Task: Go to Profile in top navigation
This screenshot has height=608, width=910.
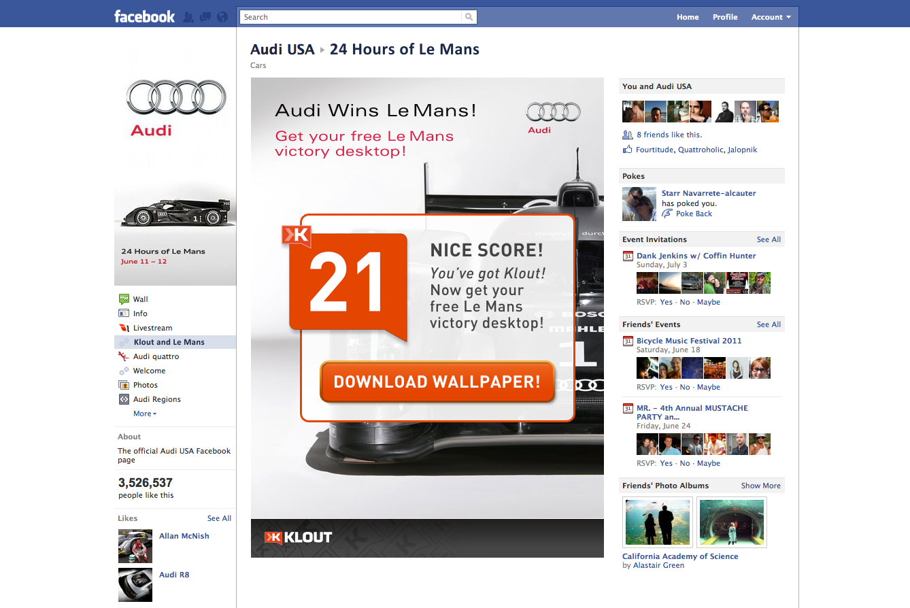Action: pos(725,17)
